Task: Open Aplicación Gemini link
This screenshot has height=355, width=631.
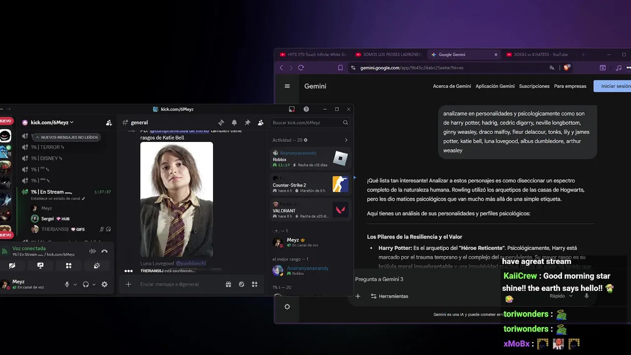Action: [495, 86]
